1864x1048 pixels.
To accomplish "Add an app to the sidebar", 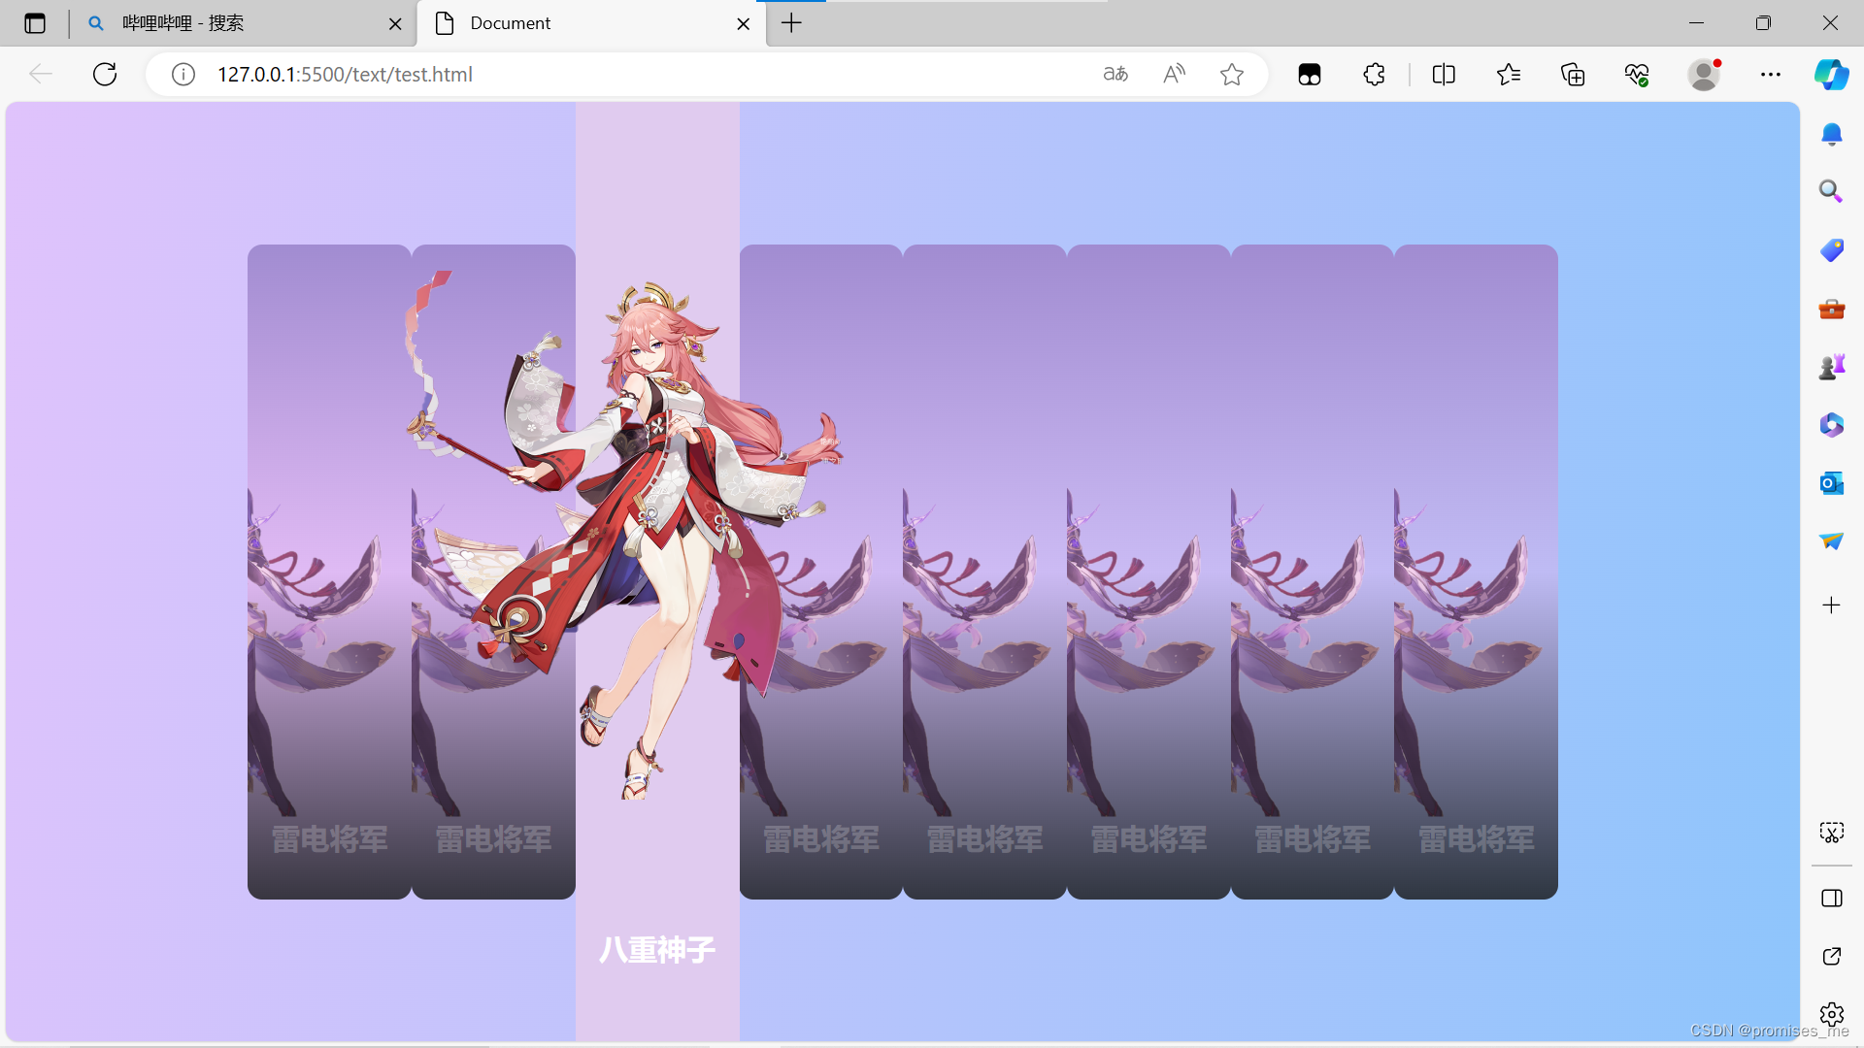I will (x=1832, y=606).
